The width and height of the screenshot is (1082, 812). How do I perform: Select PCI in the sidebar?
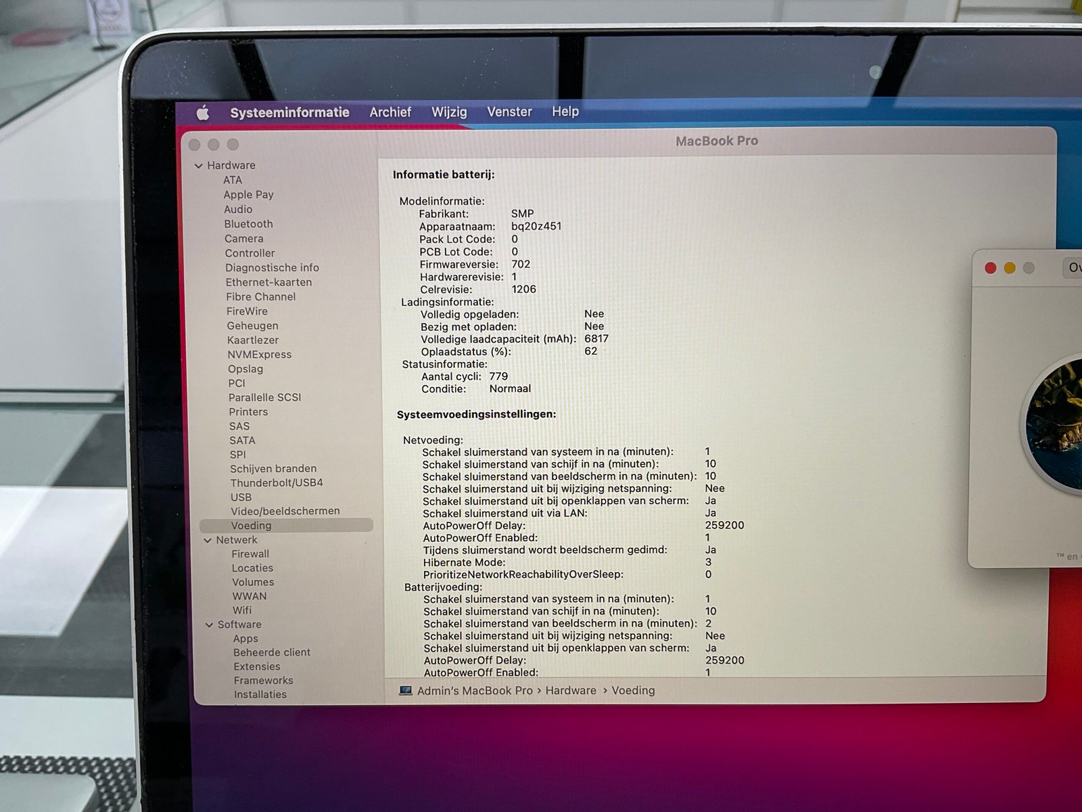(237, 384)
